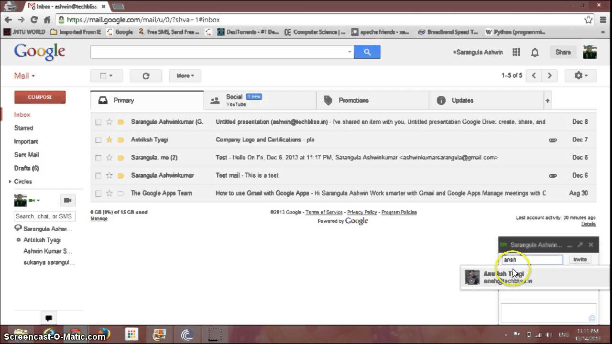This screenshot has height=344, width=612.
Task: Start a video call camera icon
Action: [67, 200]
